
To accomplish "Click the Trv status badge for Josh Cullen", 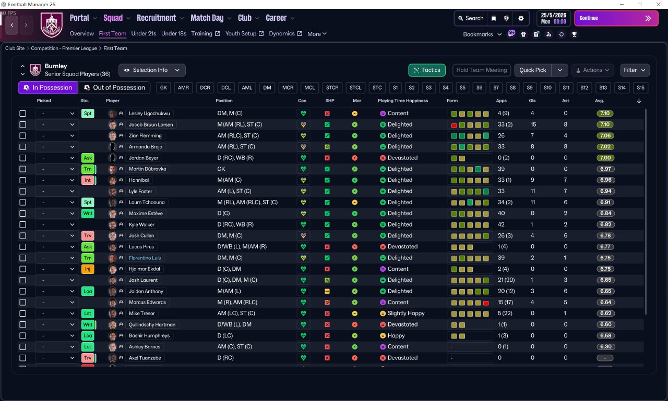I will (88, 236).
